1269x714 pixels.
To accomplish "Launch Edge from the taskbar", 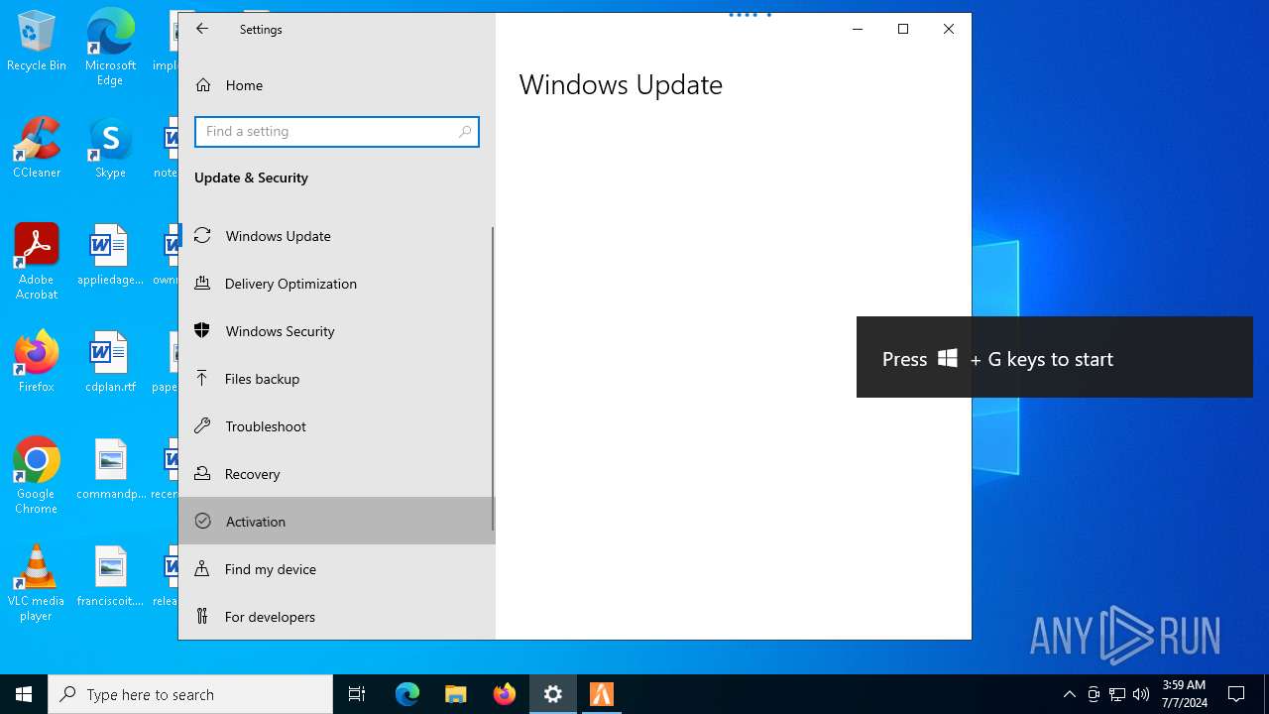I will click(x=407, y=694).
